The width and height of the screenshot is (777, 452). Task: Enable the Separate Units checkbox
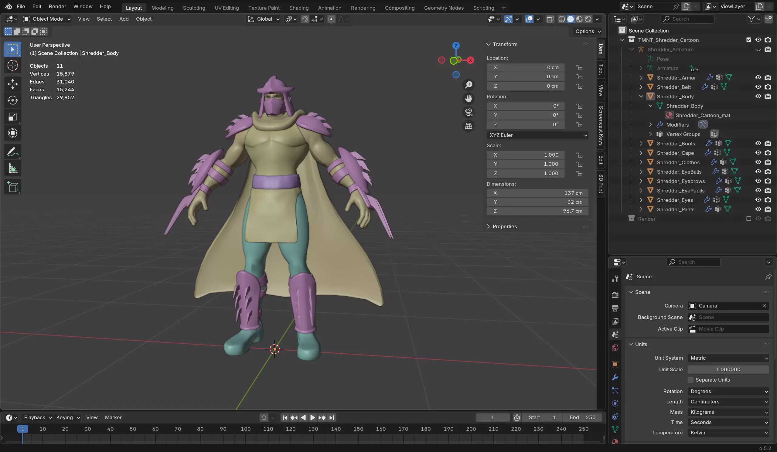[x=691, y=380]
